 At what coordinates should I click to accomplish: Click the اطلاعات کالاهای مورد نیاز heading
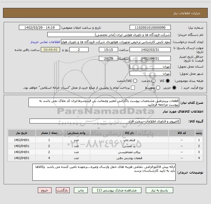point(183,111)
